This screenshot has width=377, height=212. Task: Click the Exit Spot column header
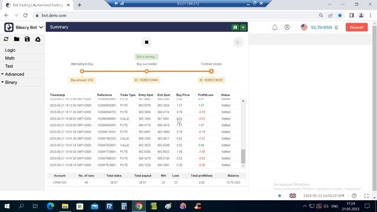(164, 95)
